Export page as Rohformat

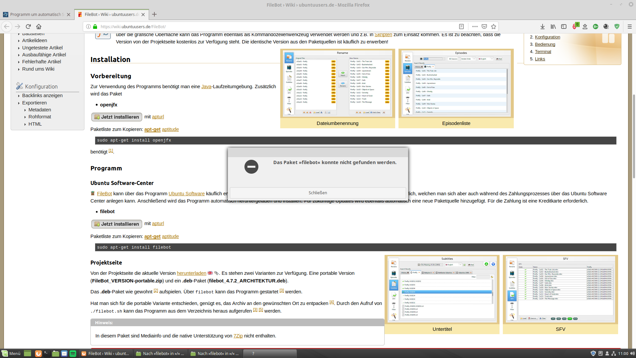(x=40, y=117)
